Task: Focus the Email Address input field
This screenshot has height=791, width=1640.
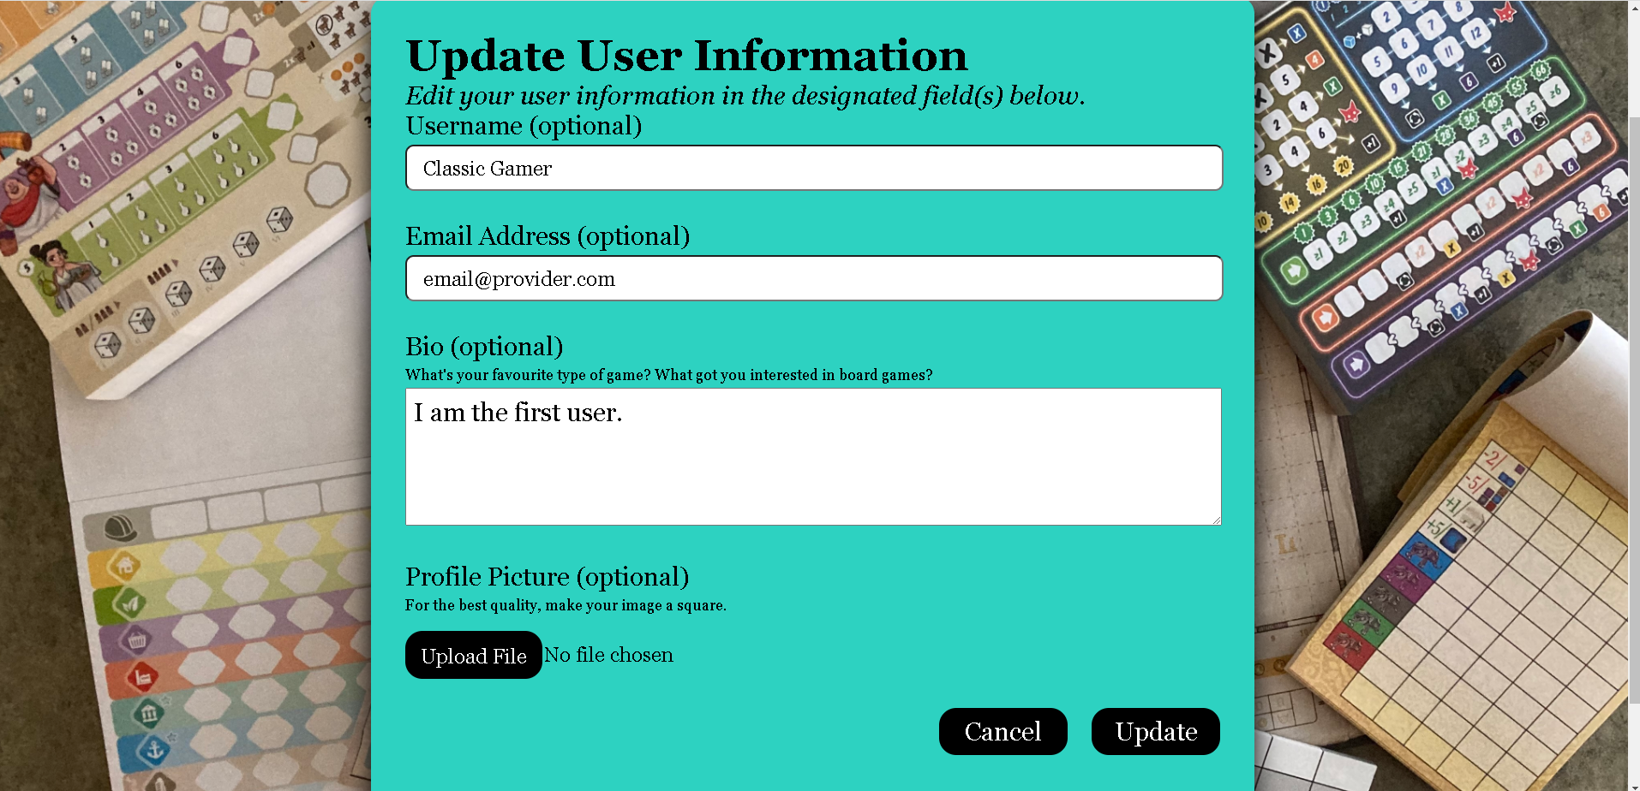Action: [814, 278]
